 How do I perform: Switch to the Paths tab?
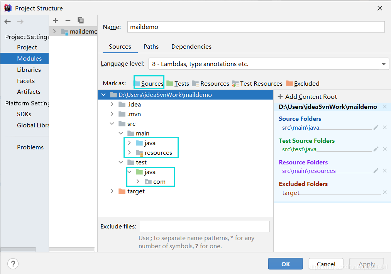tap(151, 47)
